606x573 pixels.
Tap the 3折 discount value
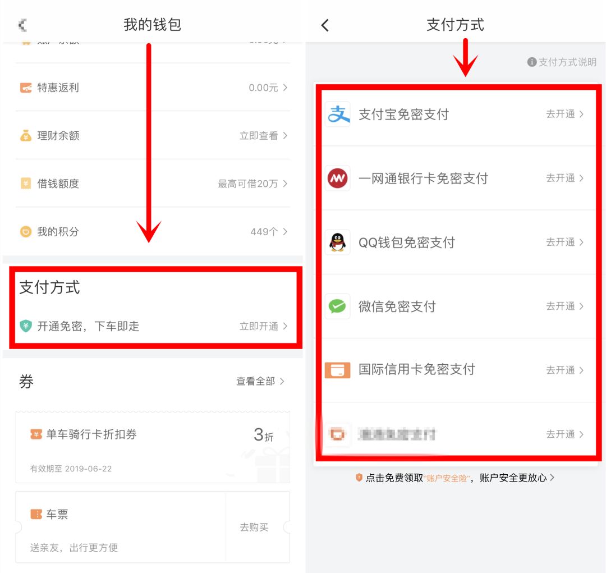264,435
